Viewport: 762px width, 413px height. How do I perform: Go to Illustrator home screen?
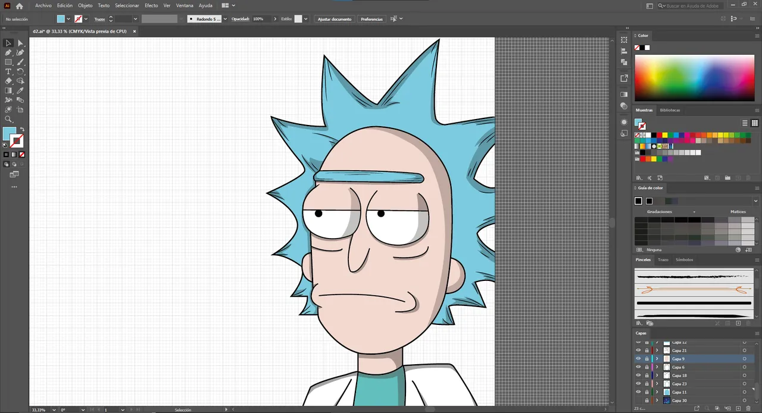point(19,5)
